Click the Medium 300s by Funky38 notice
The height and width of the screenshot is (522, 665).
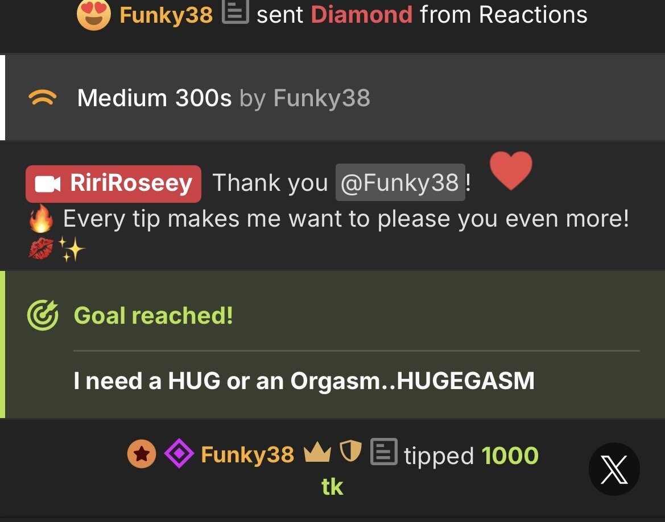[x=224, y=98]
